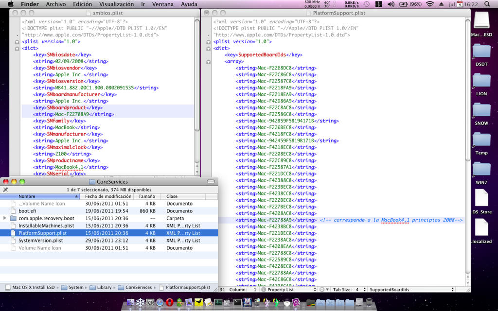This screenshot has width=498, height=311.
Task: Open Spotlight search magnifier
Action: (487, 4)
